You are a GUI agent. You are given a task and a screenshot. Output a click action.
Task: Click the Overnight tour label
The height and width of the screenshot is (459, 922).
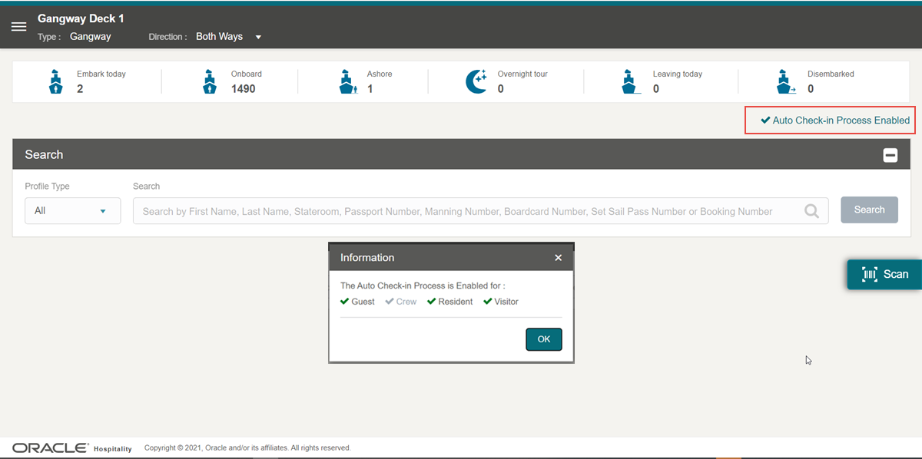point(522,74)
